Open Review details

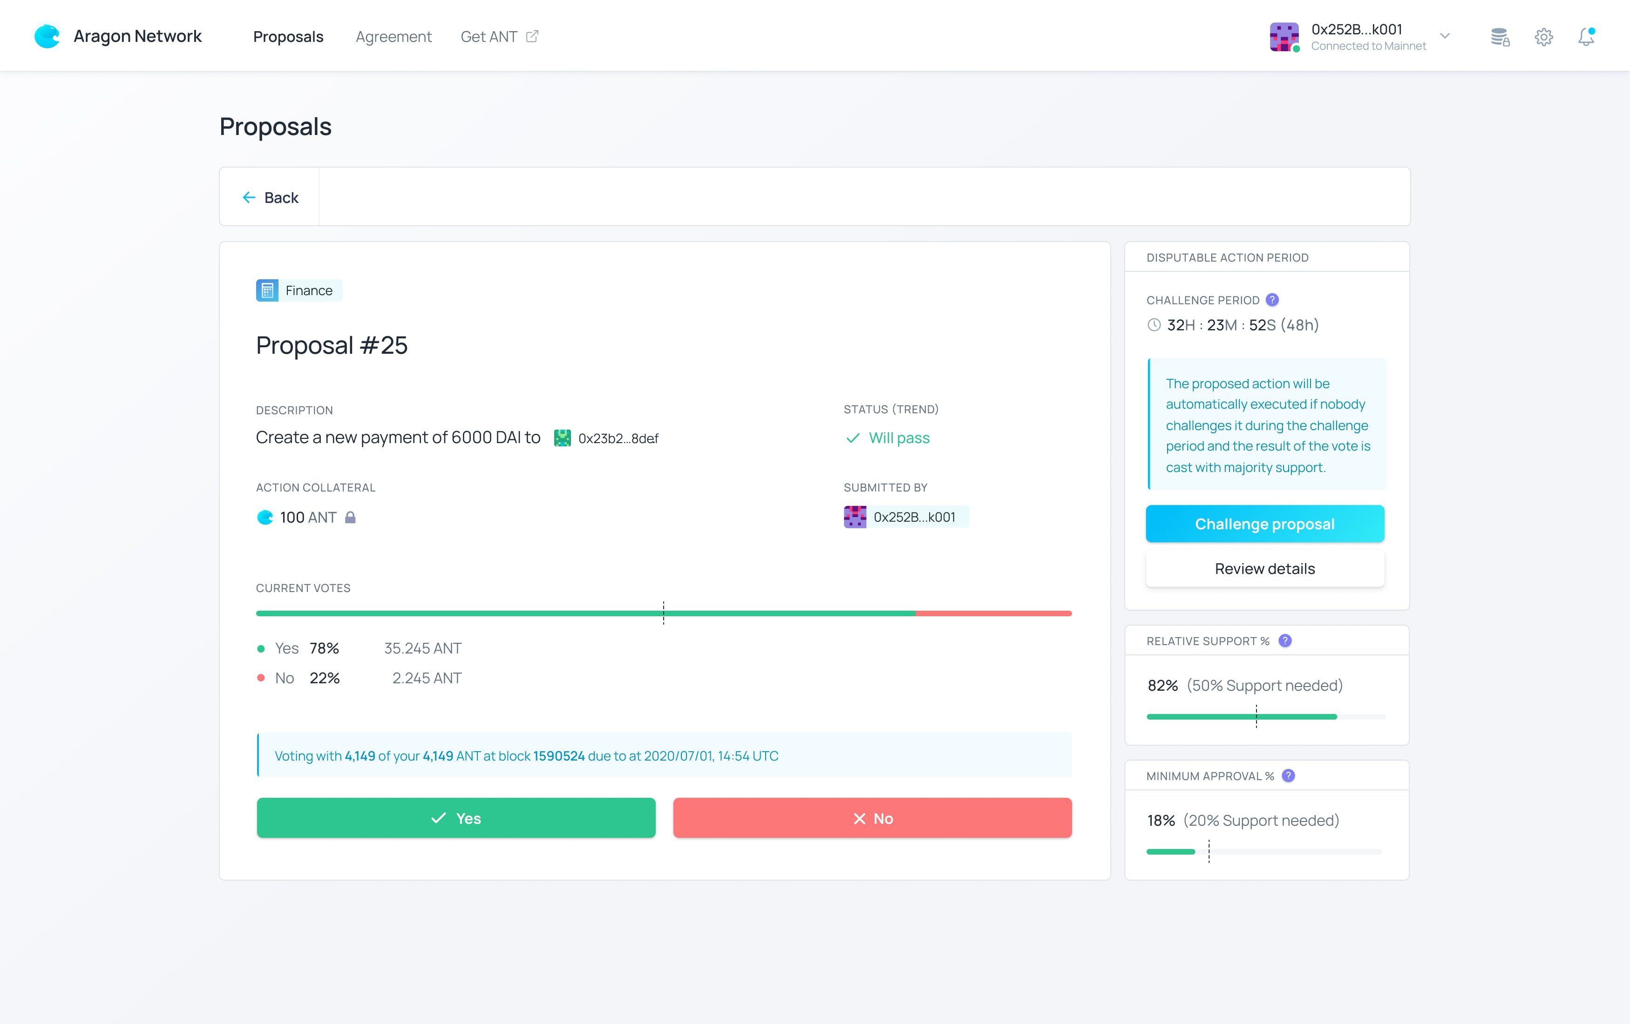pos(1264,568)
